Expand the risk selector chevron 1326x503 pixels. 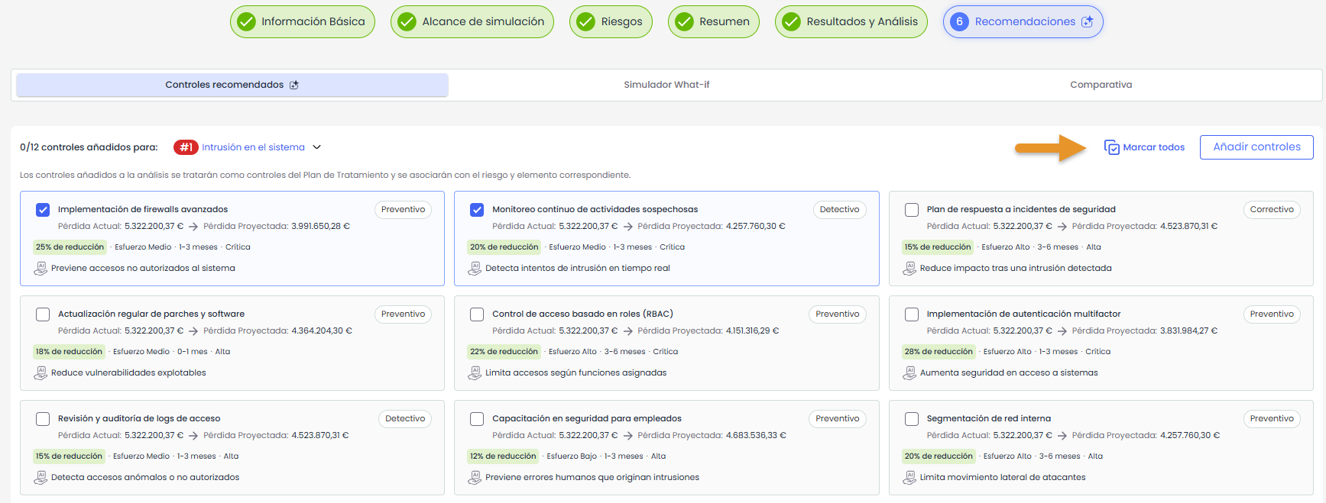coord(317,147)
